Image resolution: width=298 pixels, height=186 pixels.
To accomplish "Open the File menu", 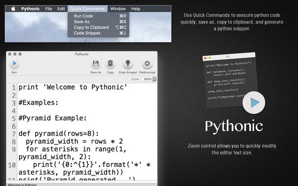I will click(x=49, y=9).
